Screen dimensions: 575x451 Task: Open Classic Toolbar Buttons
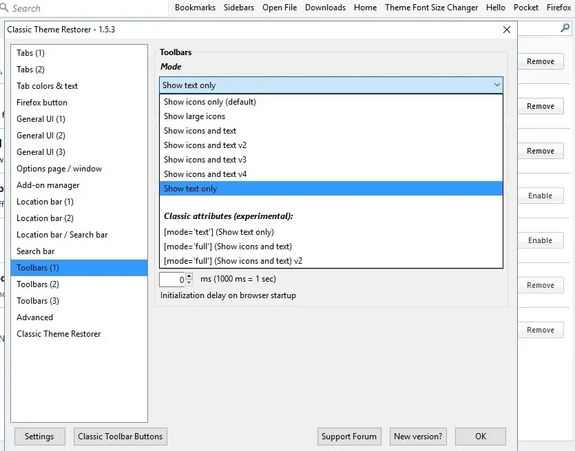pyautogui.click(x=121, y=437)
